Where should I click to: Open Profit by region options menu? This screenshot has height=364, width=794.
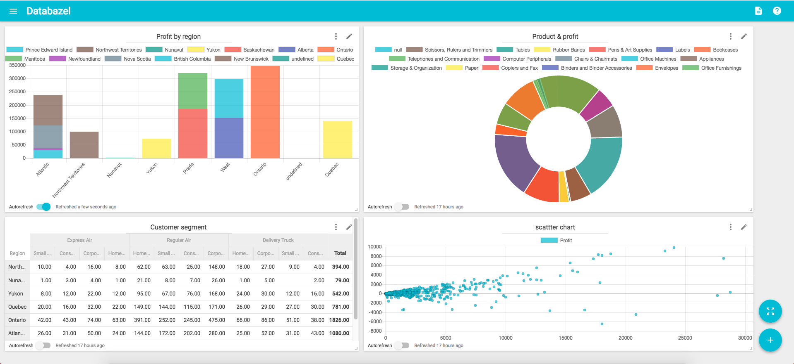[x=336, y=36]
